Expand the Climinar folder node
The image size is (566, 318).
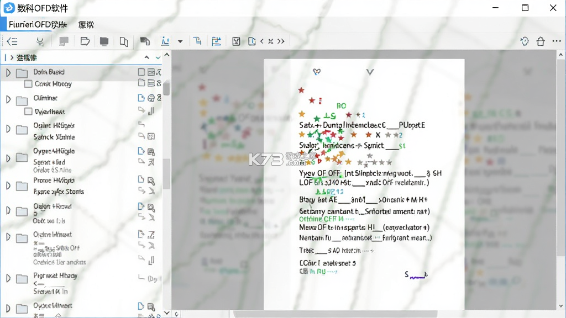pyautogui.click(x=8, y=99)
